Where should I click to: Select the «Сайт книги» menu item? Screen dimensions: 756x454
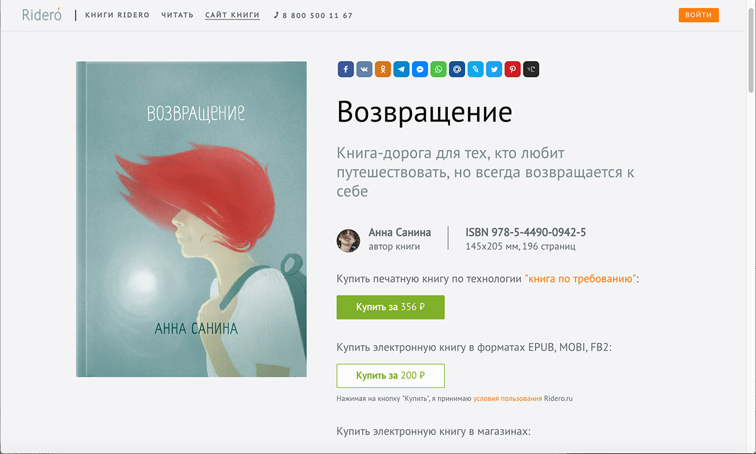click(x=232, y=15)
